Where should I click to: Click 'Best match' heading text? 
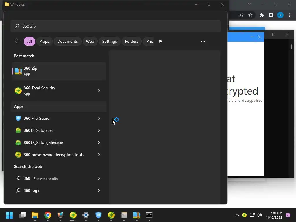[x=24, y=56]
